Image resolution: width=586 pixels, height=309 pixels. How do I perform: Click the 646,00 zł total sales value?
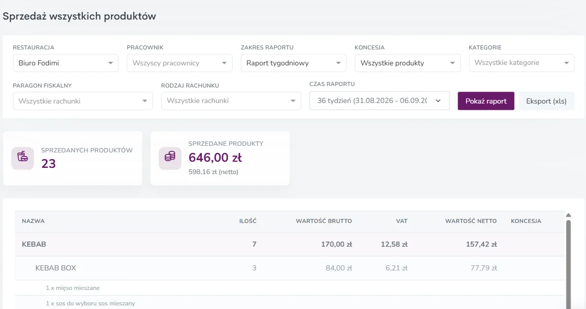[x=215, y=158]
